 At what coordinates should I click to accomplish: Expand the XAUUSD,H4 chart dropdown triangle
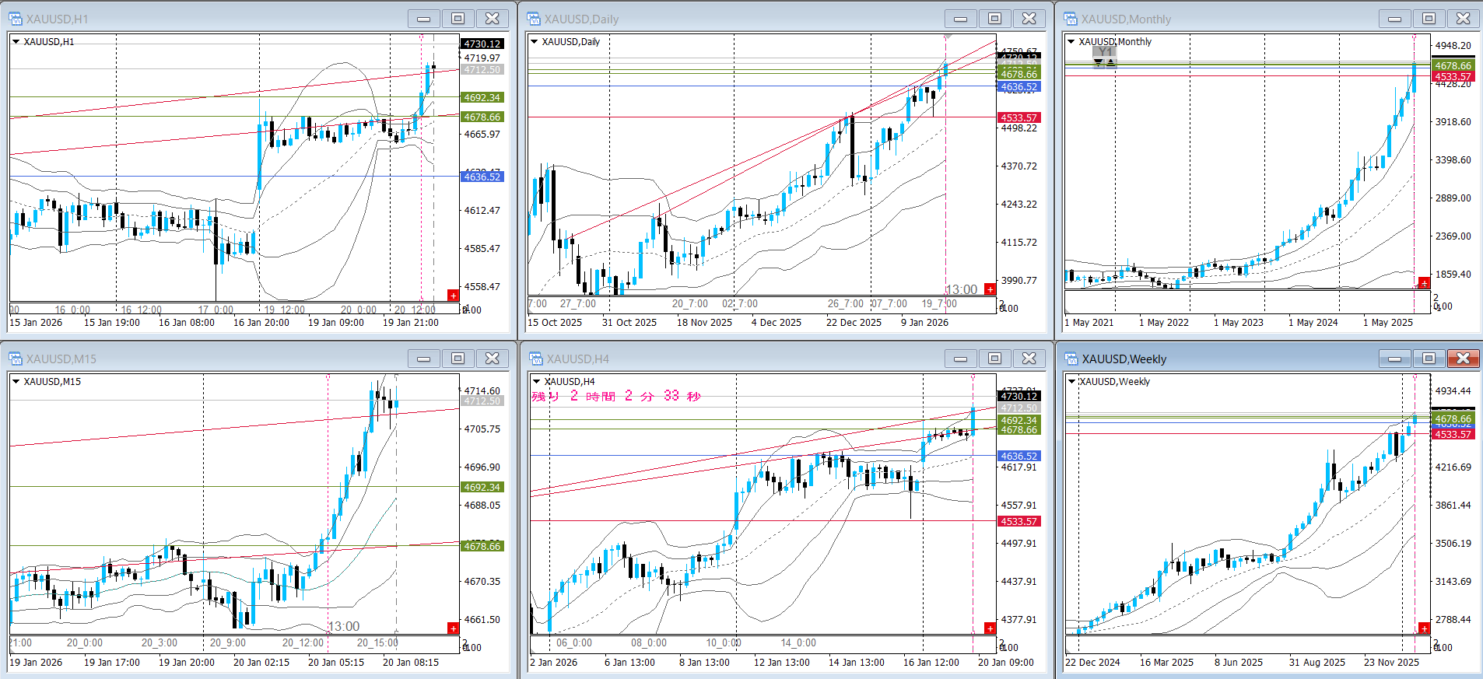click(x=536, y=382)
